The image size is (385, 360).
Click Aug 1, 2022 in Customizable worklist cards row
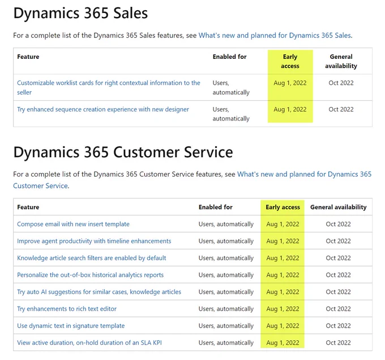(290, 83)
